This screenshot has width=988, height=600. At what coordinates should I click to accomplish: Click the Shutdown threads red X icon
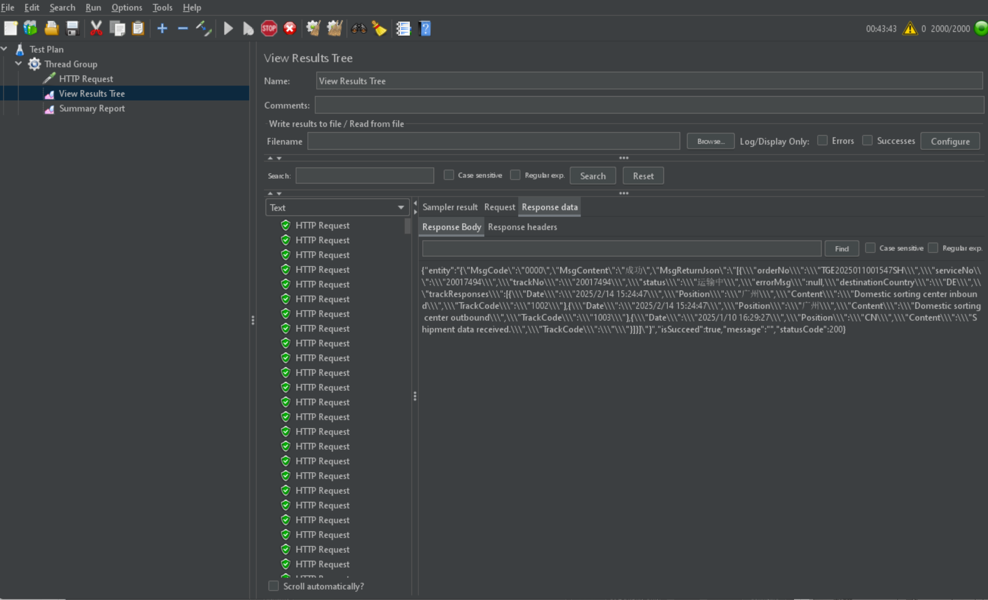click(x=290, y=28)
